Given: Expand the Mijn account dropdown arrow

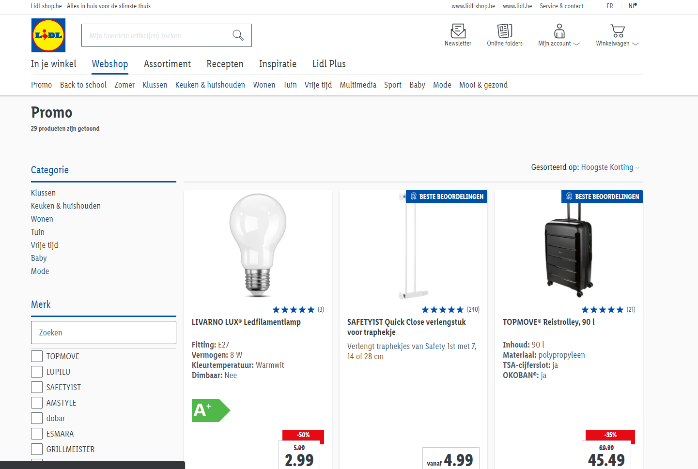Looking at the screenshot, I should 576,44.
